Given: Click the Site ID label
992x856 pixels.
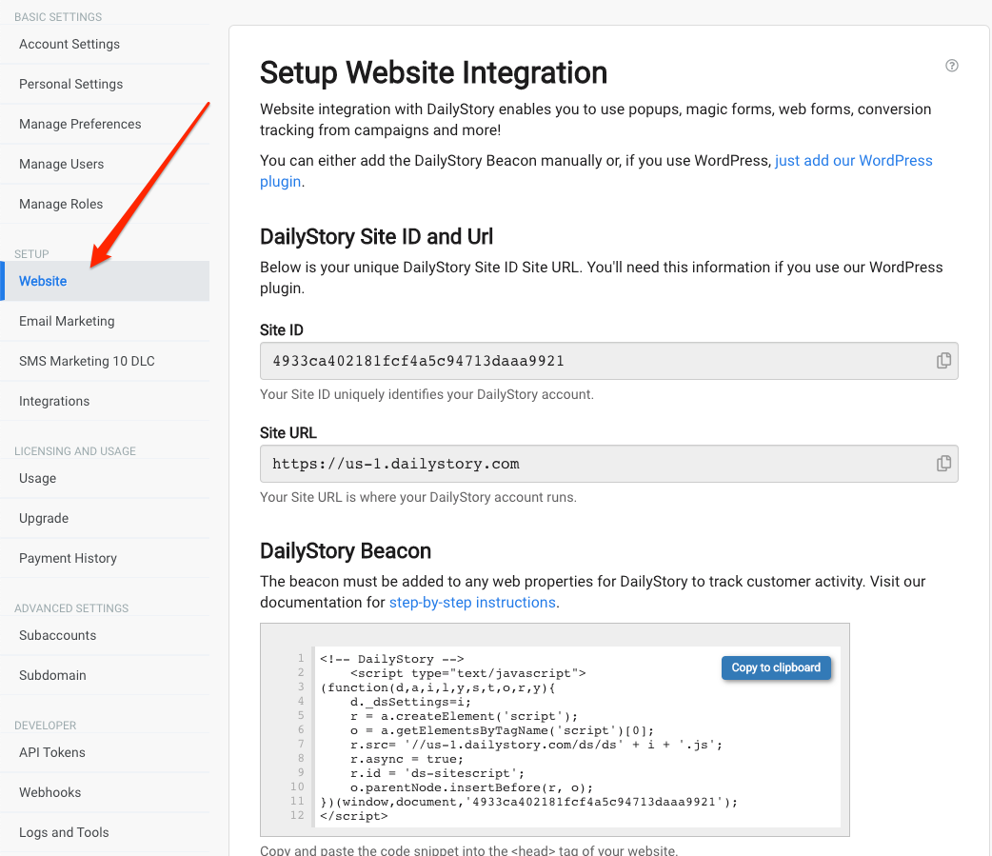Looking at the screenshot, I should (282, 330).
